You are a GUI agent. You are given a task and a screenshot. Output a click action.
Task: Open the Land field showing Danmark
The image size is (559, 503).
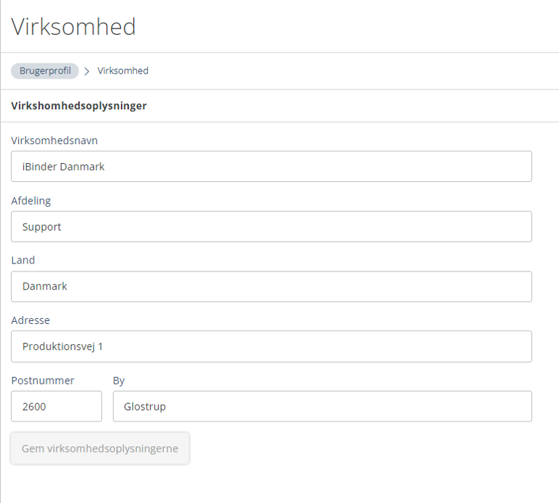click(x=271, y=287)
